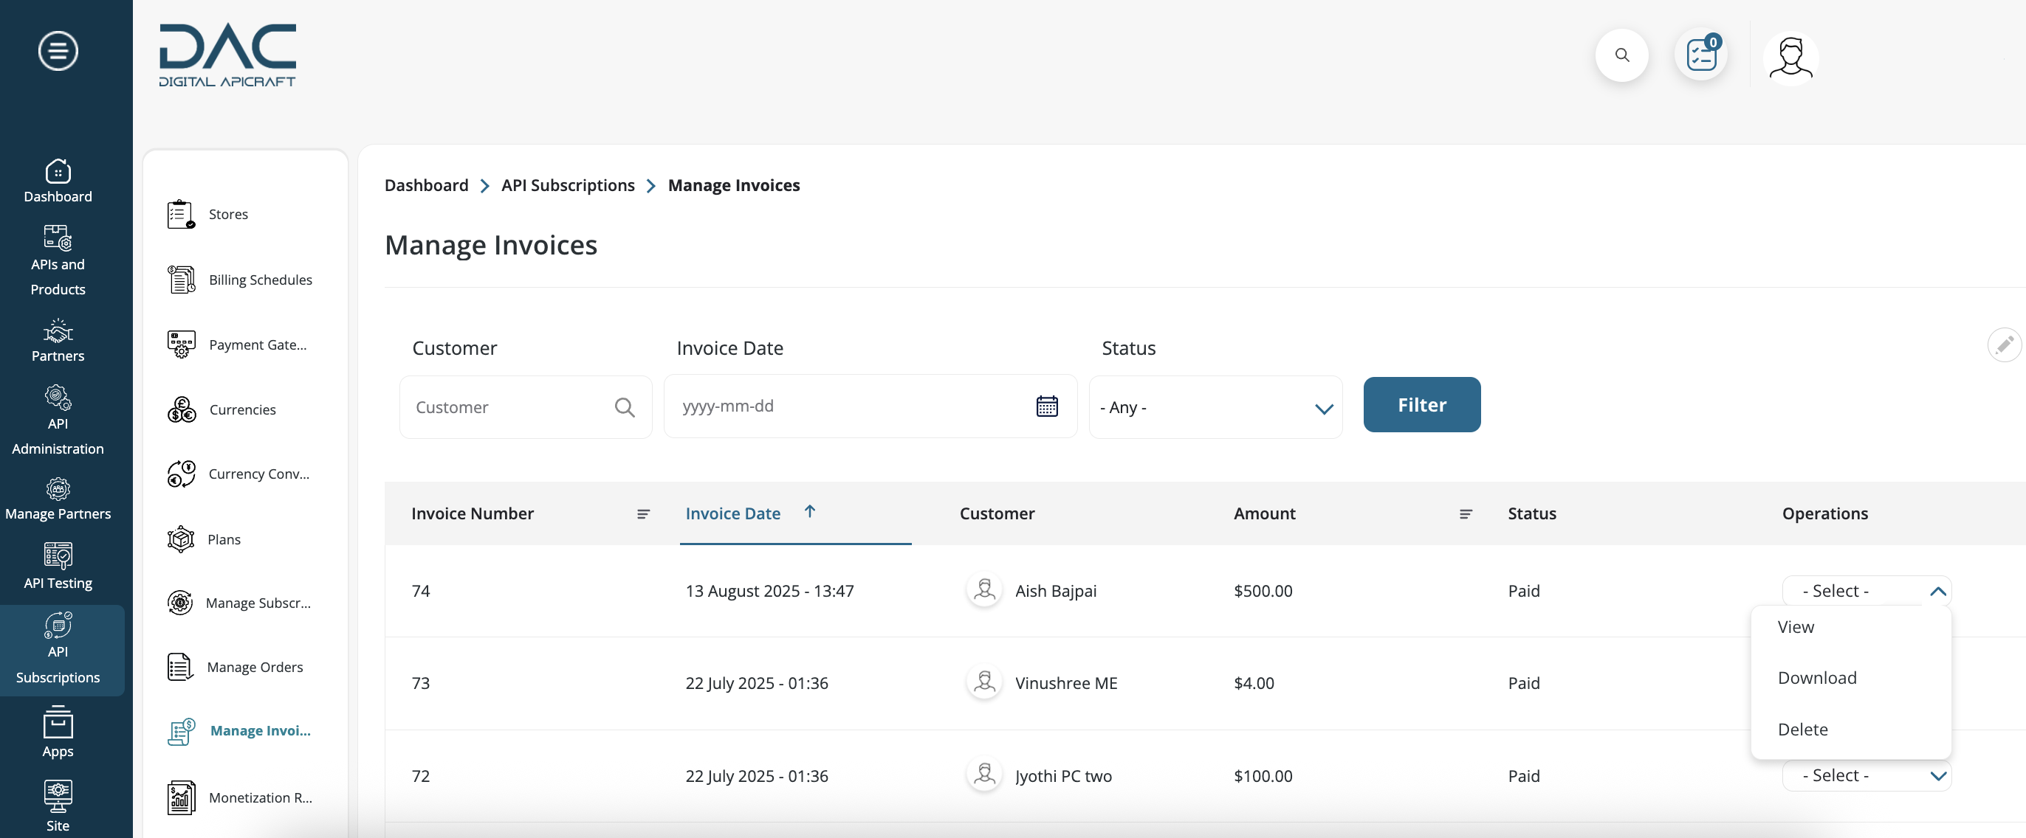Click the Customer field search icon
This screenshot has height=838, width=2026.
pos(625,406)
